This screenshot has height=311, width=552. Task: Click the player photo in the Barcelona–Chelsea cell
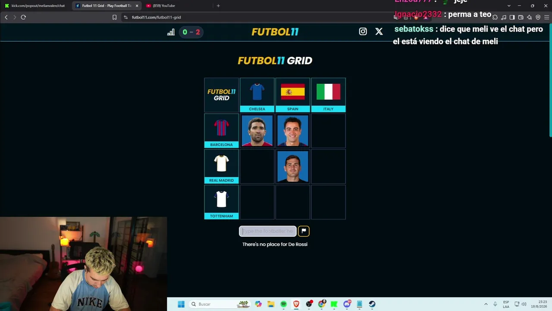pos(257,130)
